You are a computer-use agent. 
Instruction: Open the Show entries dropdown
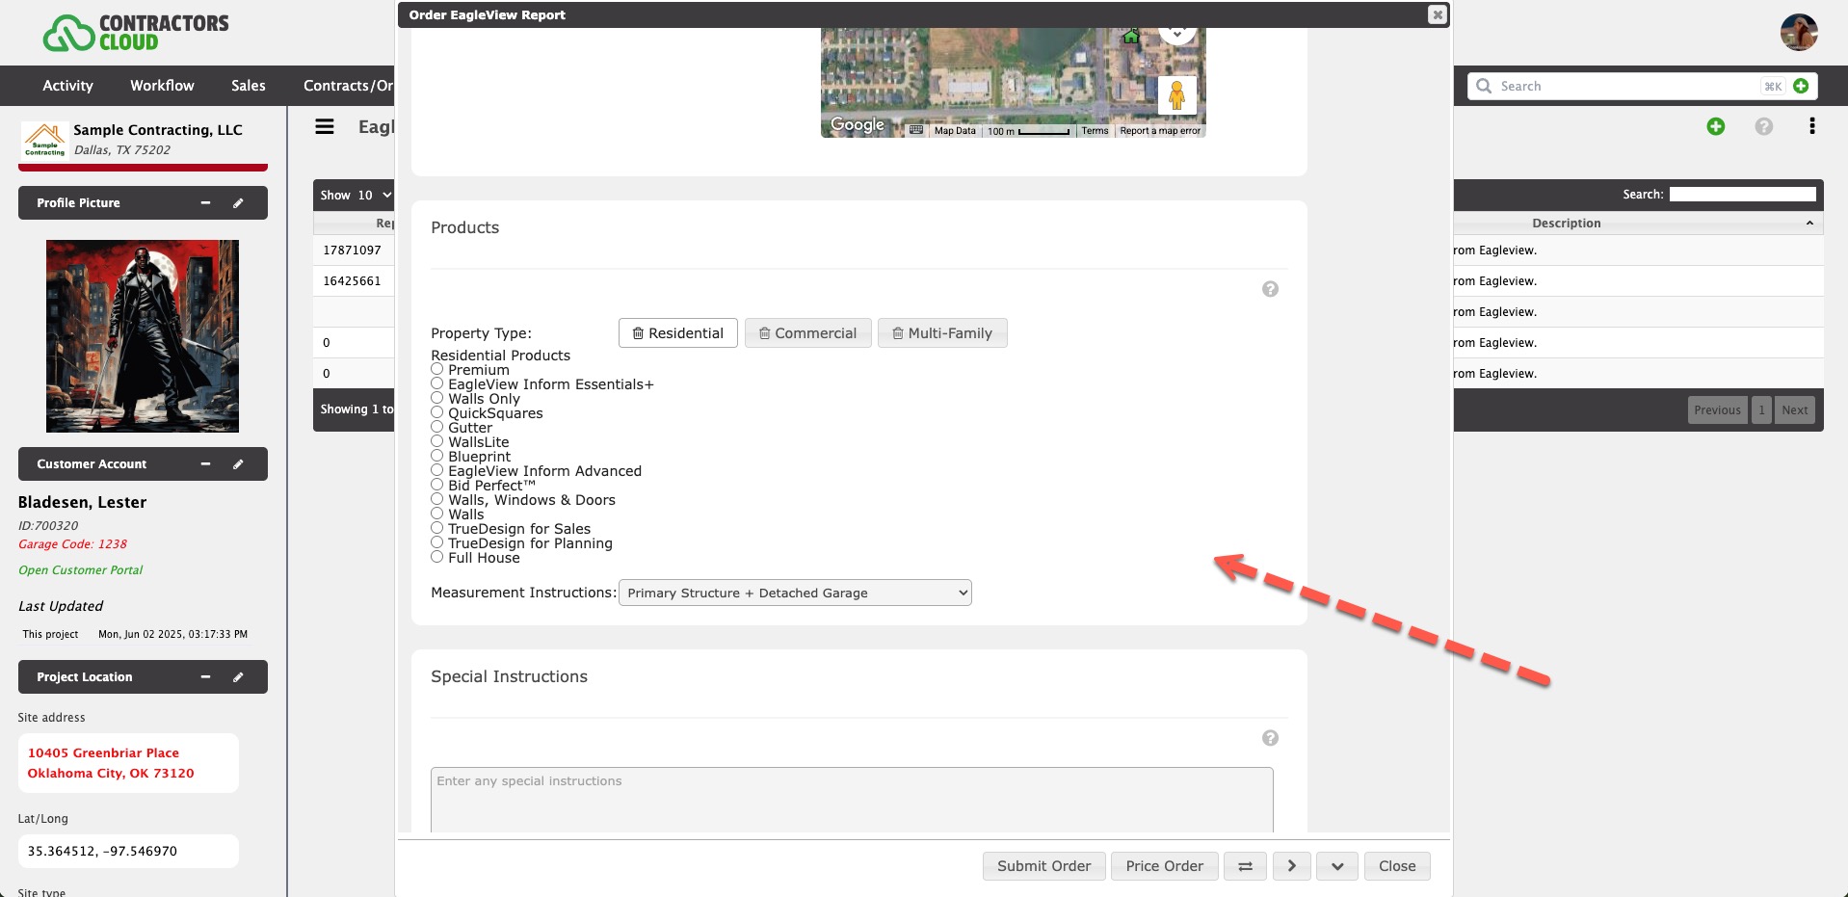pyautogui.click(x=375, y=196)
